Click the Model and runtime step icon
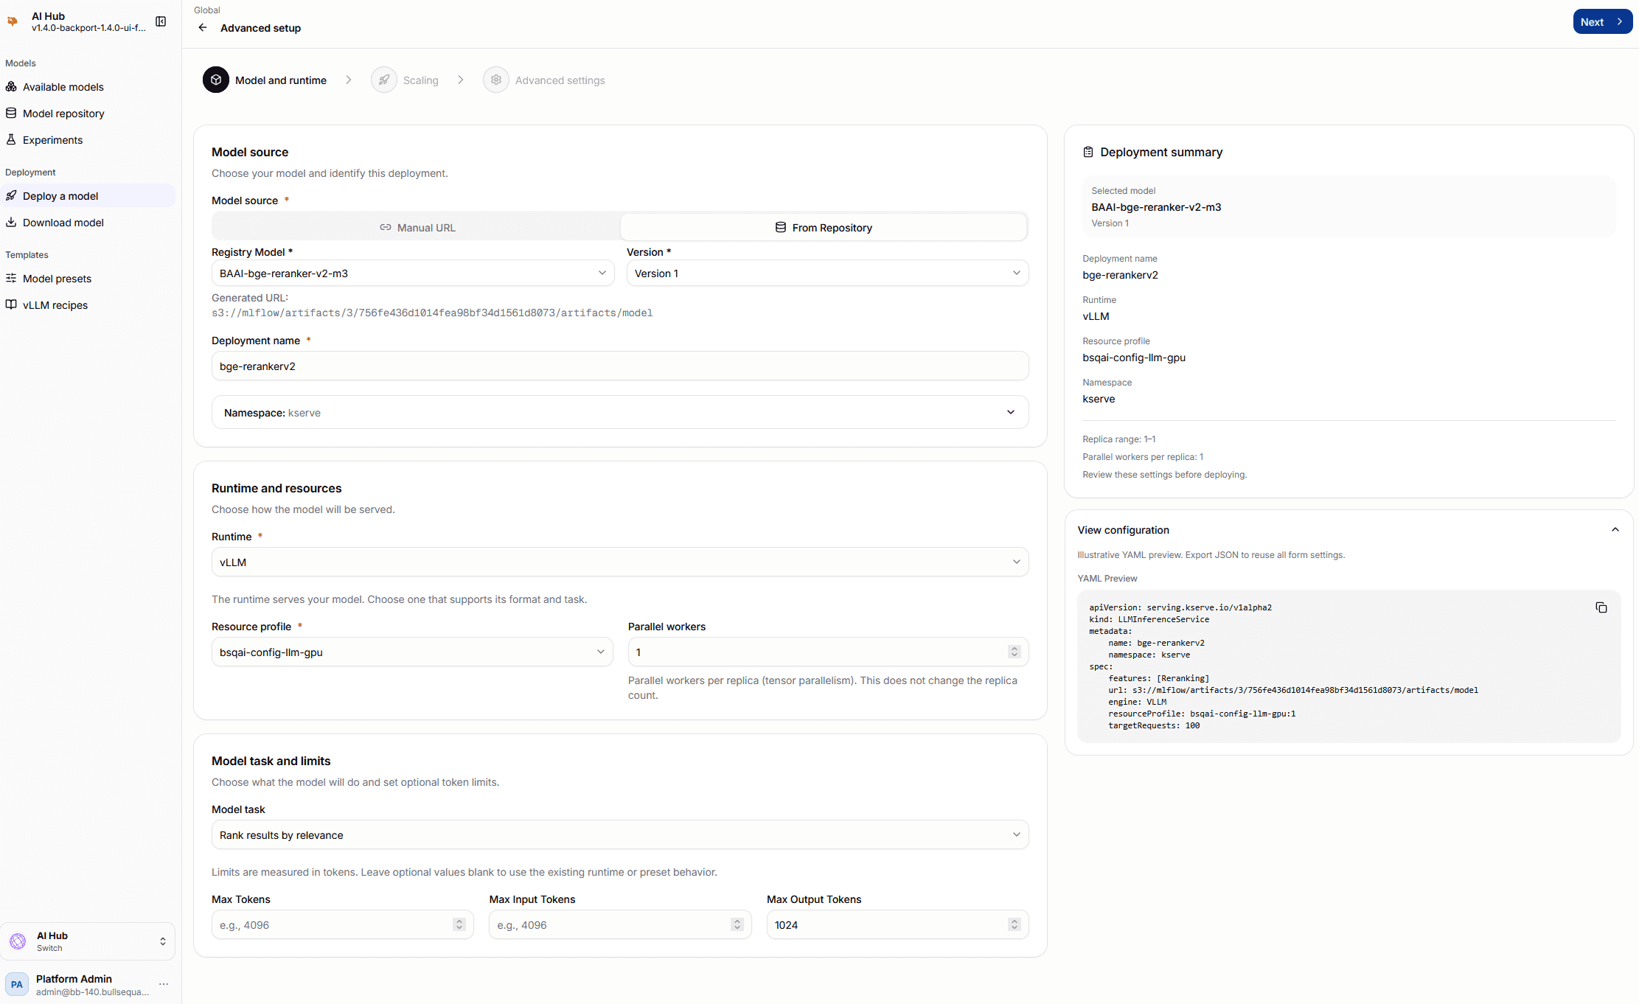The image size is (1639, 1004). [216, 80]
